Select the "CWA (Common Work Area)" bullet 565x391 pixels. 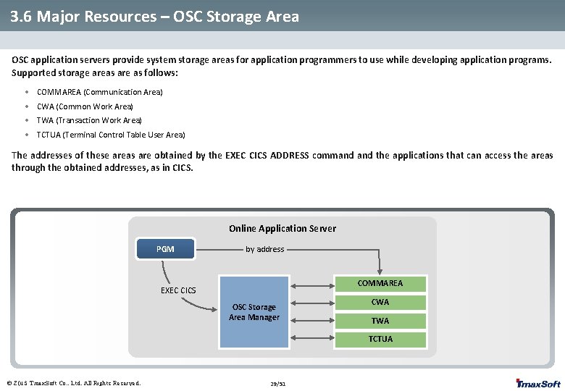click(85, 106)
